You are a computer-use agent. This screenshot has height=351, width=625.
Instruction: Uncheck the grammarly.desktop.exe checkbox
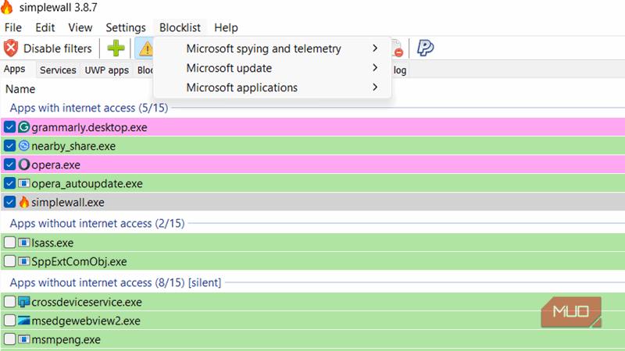click(x=9, y=127)
